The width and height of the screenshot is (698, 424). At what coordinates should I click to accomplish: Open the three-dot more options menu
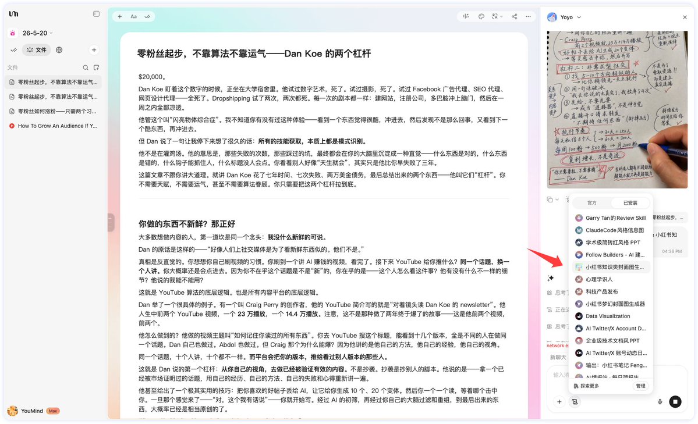click(528, 16)
